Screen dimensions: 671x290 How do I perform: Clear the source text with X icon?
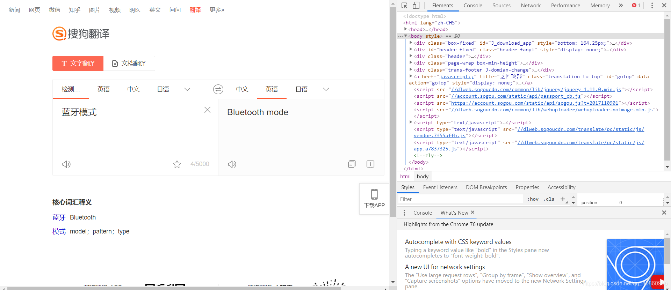(x=207, y=110)
